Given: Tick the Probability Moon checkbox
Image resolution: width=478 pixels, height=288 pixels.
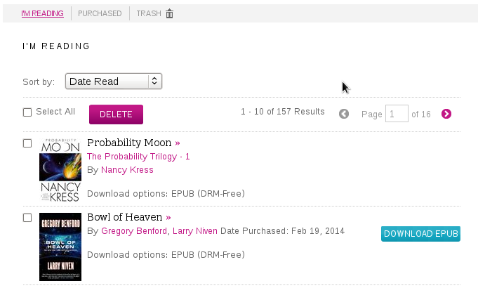Looking at the screenshot, I should (x=27, y=143).
